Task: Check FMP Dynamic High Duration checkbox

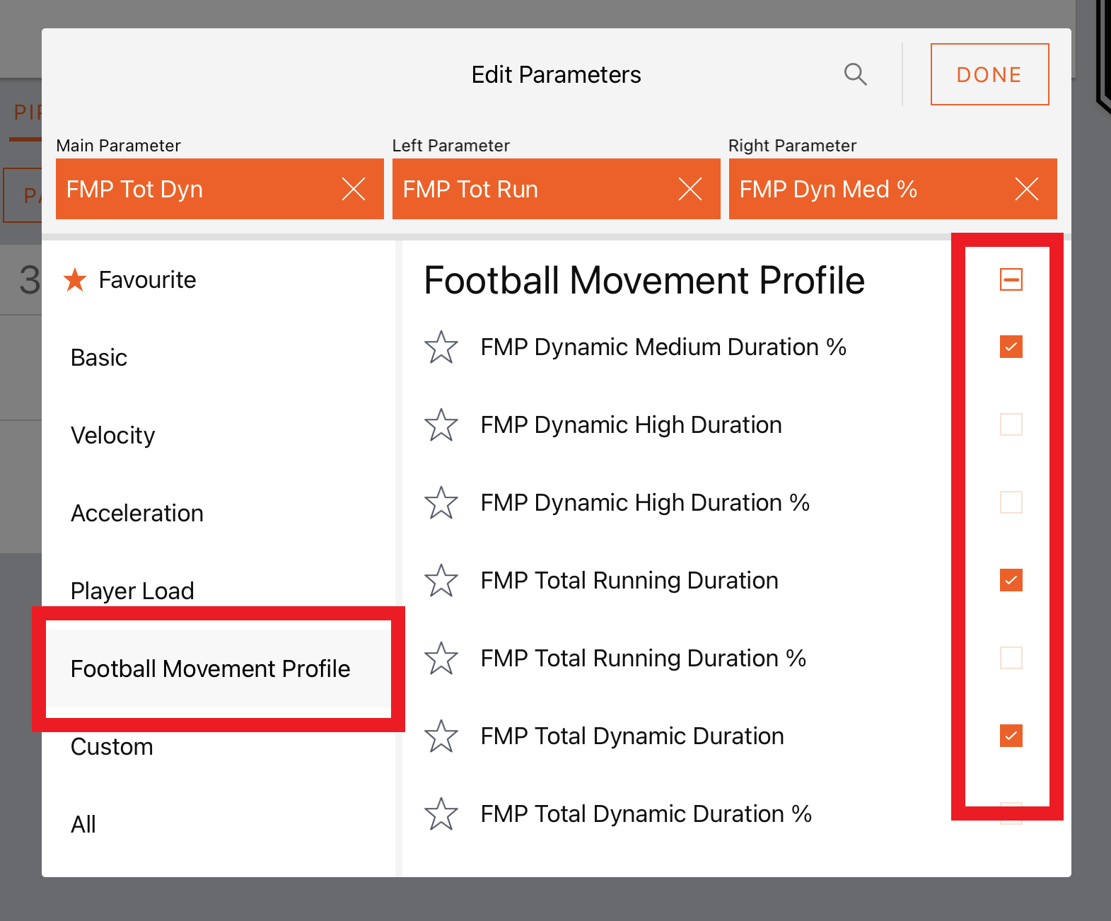Action: [x=1011, y=424]
